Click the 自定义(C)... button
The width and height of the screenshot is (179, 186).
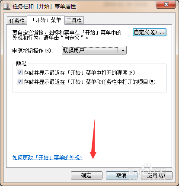[150, 32]
